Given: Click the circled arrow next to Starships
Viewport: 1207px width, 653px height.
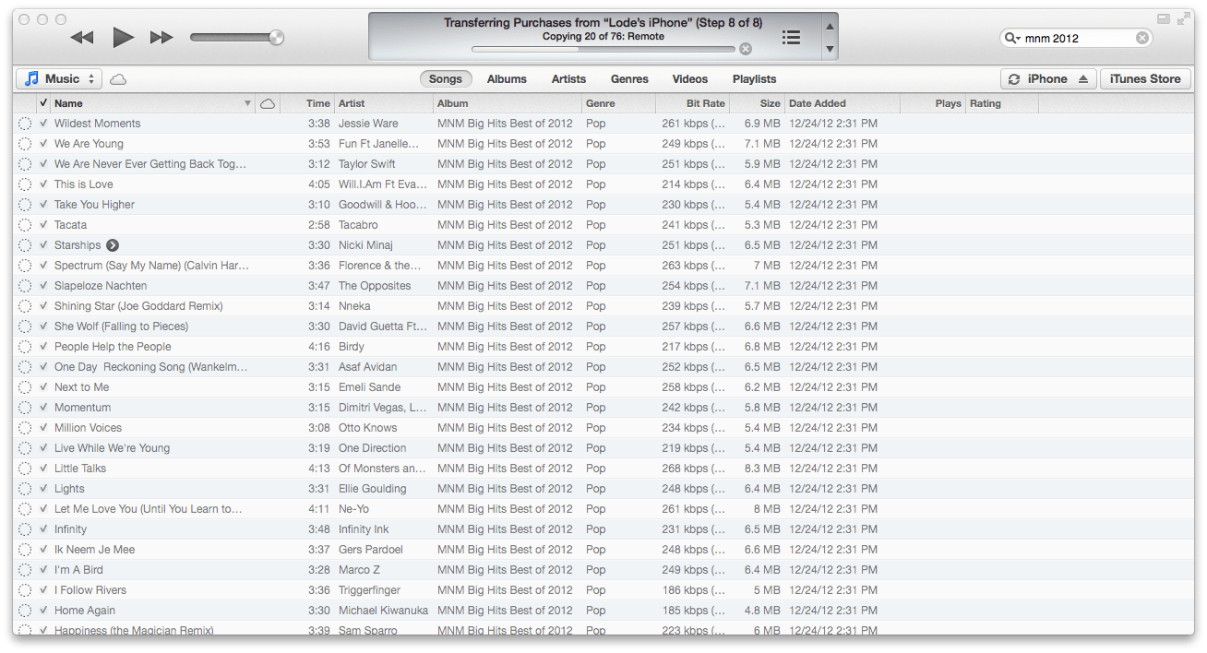Looking at the screenshot, I should point(112,245).
